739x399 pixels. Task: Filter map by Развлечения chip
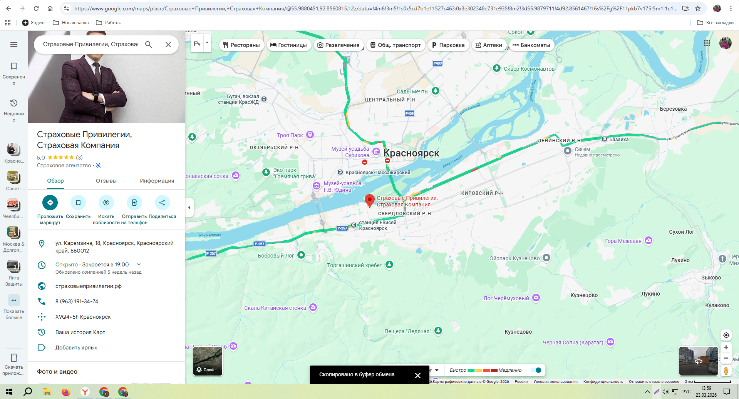point(338,45)
